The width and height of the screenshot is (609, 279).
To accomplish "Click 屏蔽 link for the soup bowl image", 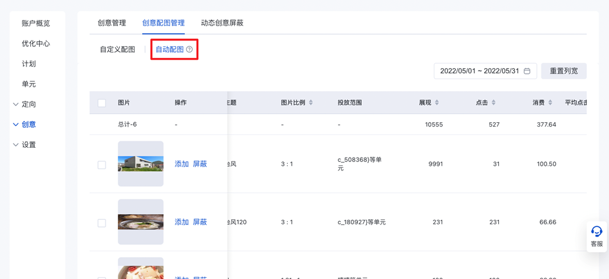I will pos(200,222).
